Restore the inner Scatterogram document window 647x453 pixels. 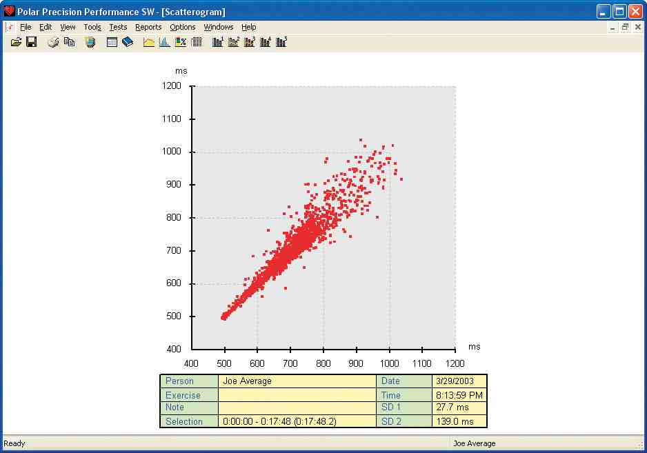pos(625,28)
